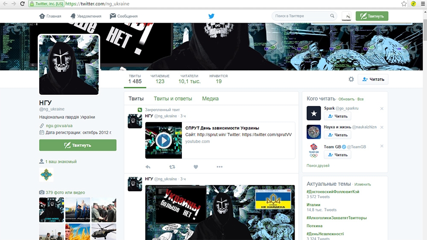Click Обновить in Кого читать
This screenshot has height=240, width=427.
click(x=346, y=99)
